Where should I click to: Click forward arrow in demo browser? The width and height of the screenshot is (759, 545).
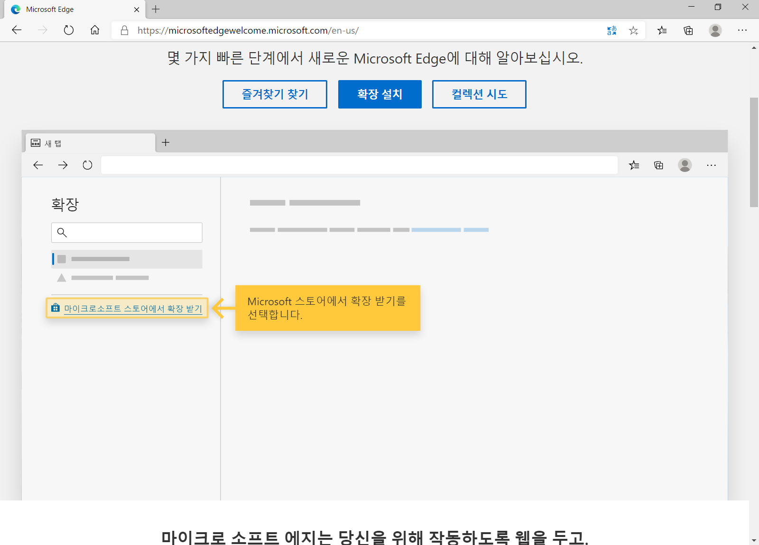pyautogui.click(x=63, y=165)
